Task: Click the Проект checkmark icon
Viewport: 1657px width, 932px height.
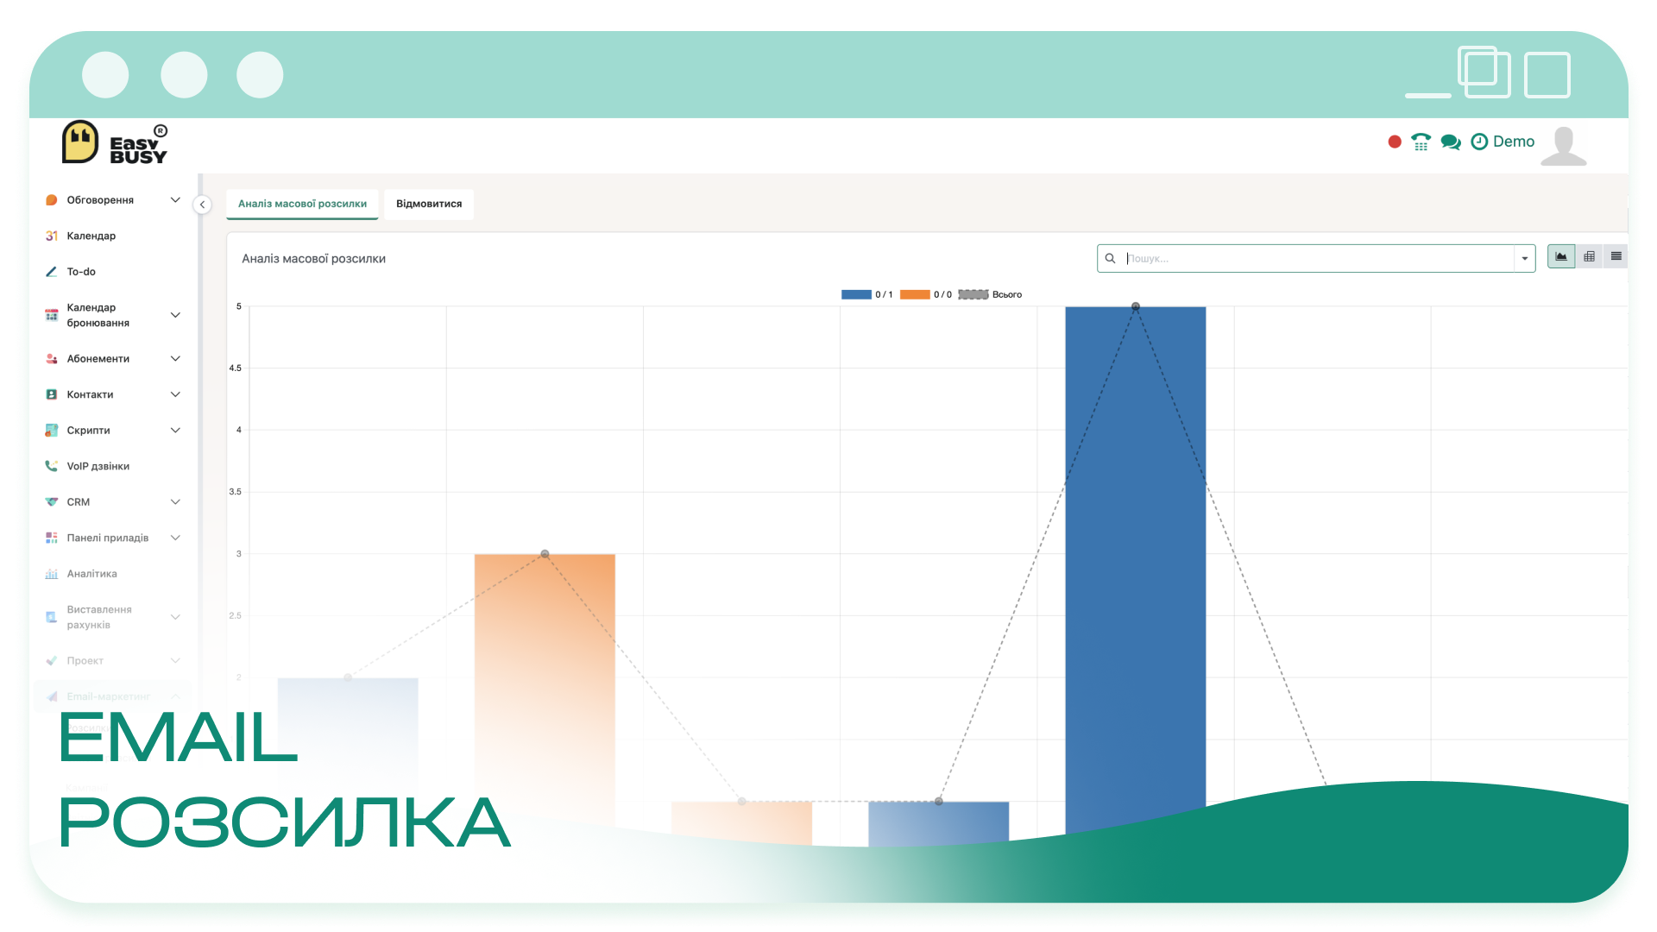Action: tap(51, 661)
